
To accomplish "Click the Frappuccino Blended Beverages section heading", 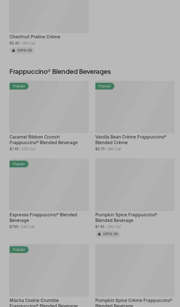I will point(60,72).
